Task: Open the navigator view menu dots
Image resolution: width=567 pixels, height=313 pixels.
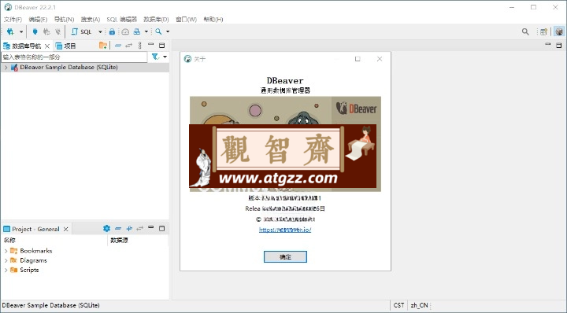Action: [x=140, y=46]
